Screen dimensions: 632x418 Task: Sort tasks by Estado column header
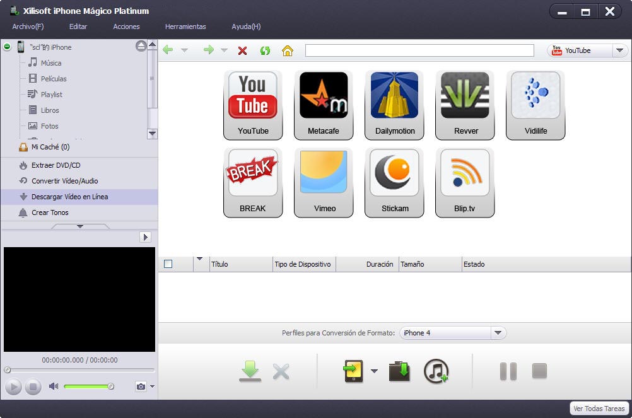coord(546,264)
